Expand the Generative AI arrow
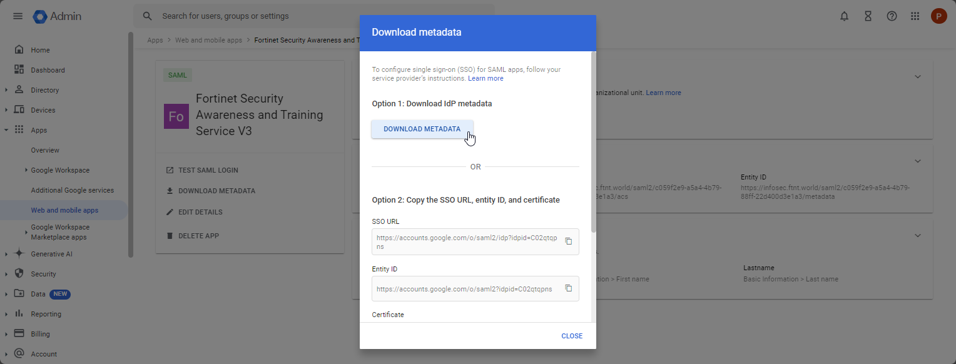956x364 pixels. coord(6,254)
